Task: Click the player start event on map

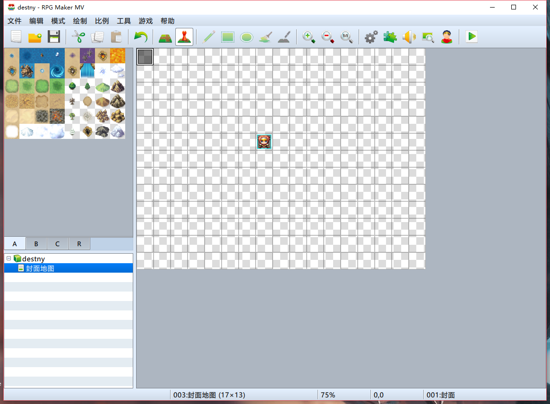Action: click(264, 142)
